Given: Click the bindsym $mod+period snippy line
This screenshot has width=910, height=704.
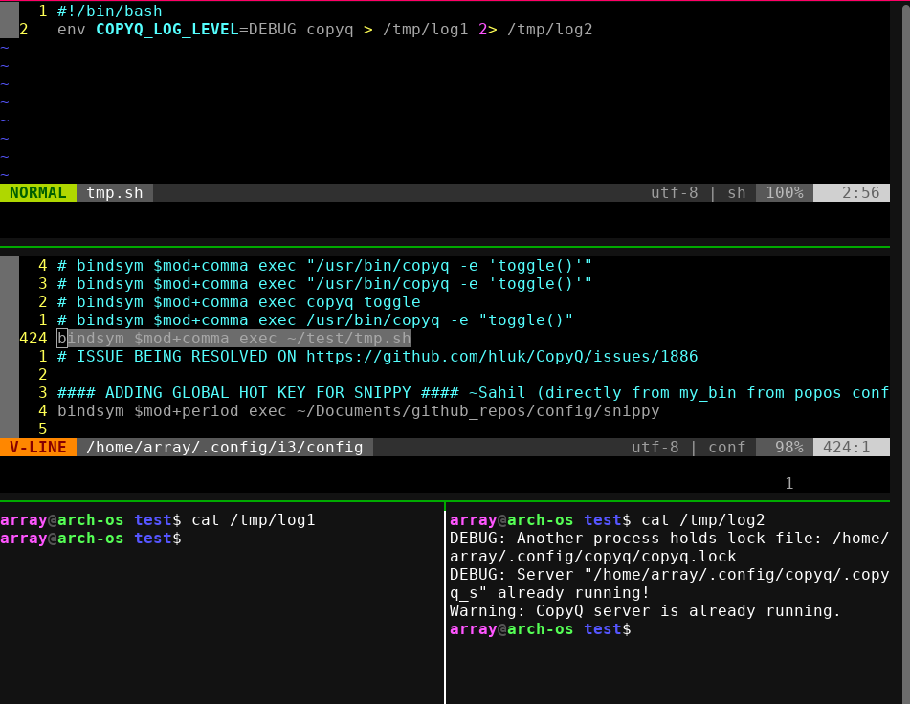Looking at the screenshot, I should click(358, 410).
